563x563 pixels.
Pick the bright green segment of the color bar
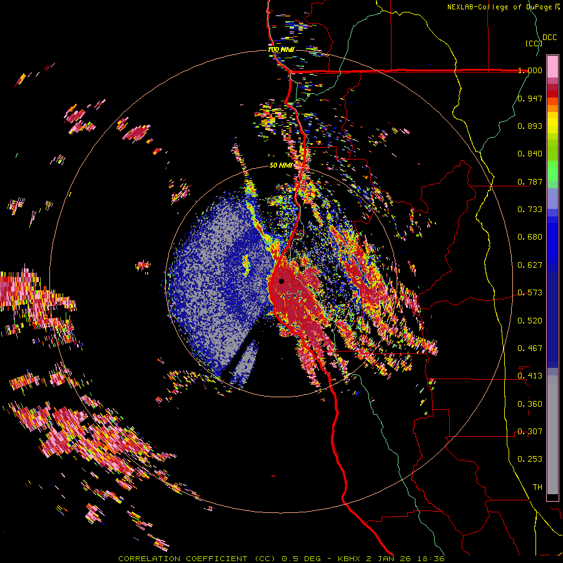[552, 171]
